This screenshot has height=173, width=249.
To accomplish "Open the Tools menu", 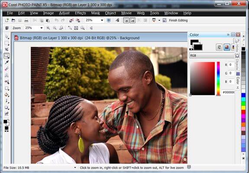I will (x=155, y=13).
